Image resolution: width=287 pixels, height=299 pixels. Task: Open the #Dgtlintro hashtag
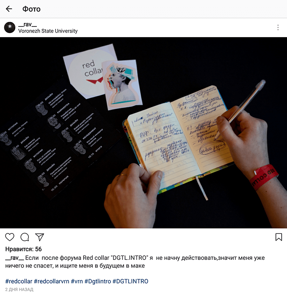(x=98, y=281)
